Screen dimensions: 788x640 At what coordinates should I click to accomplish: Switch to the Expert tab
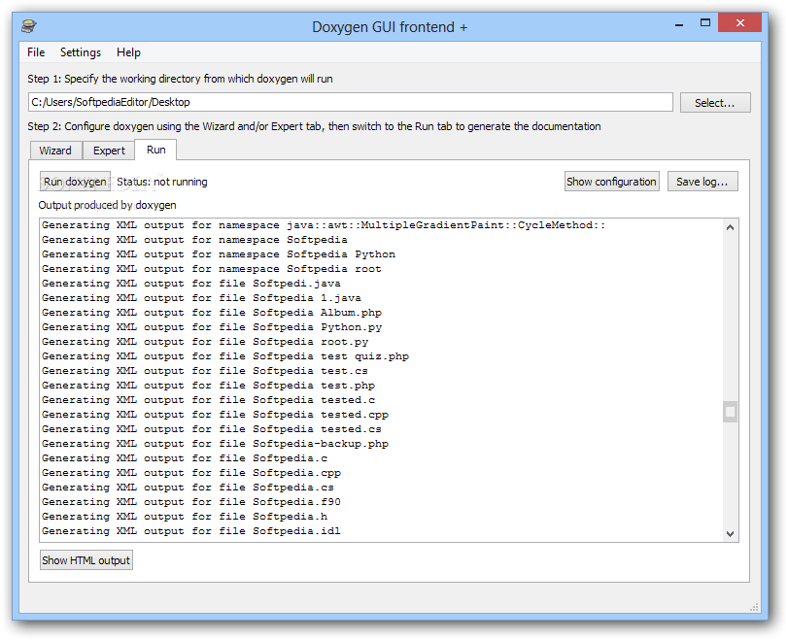109,151
